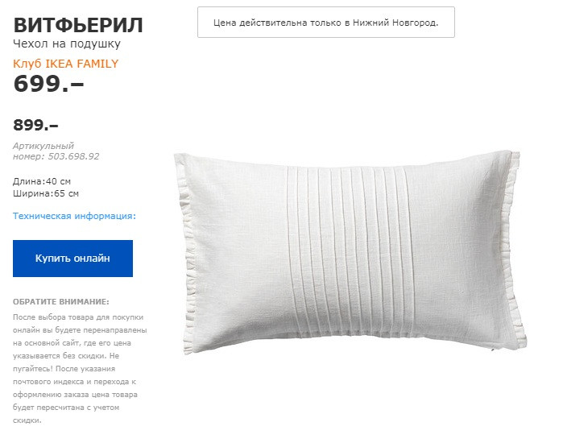563x443 pixels.
Task: Click the Чехол на подушку subtitle
Action: pyautogui.click(x=67, y=43)
